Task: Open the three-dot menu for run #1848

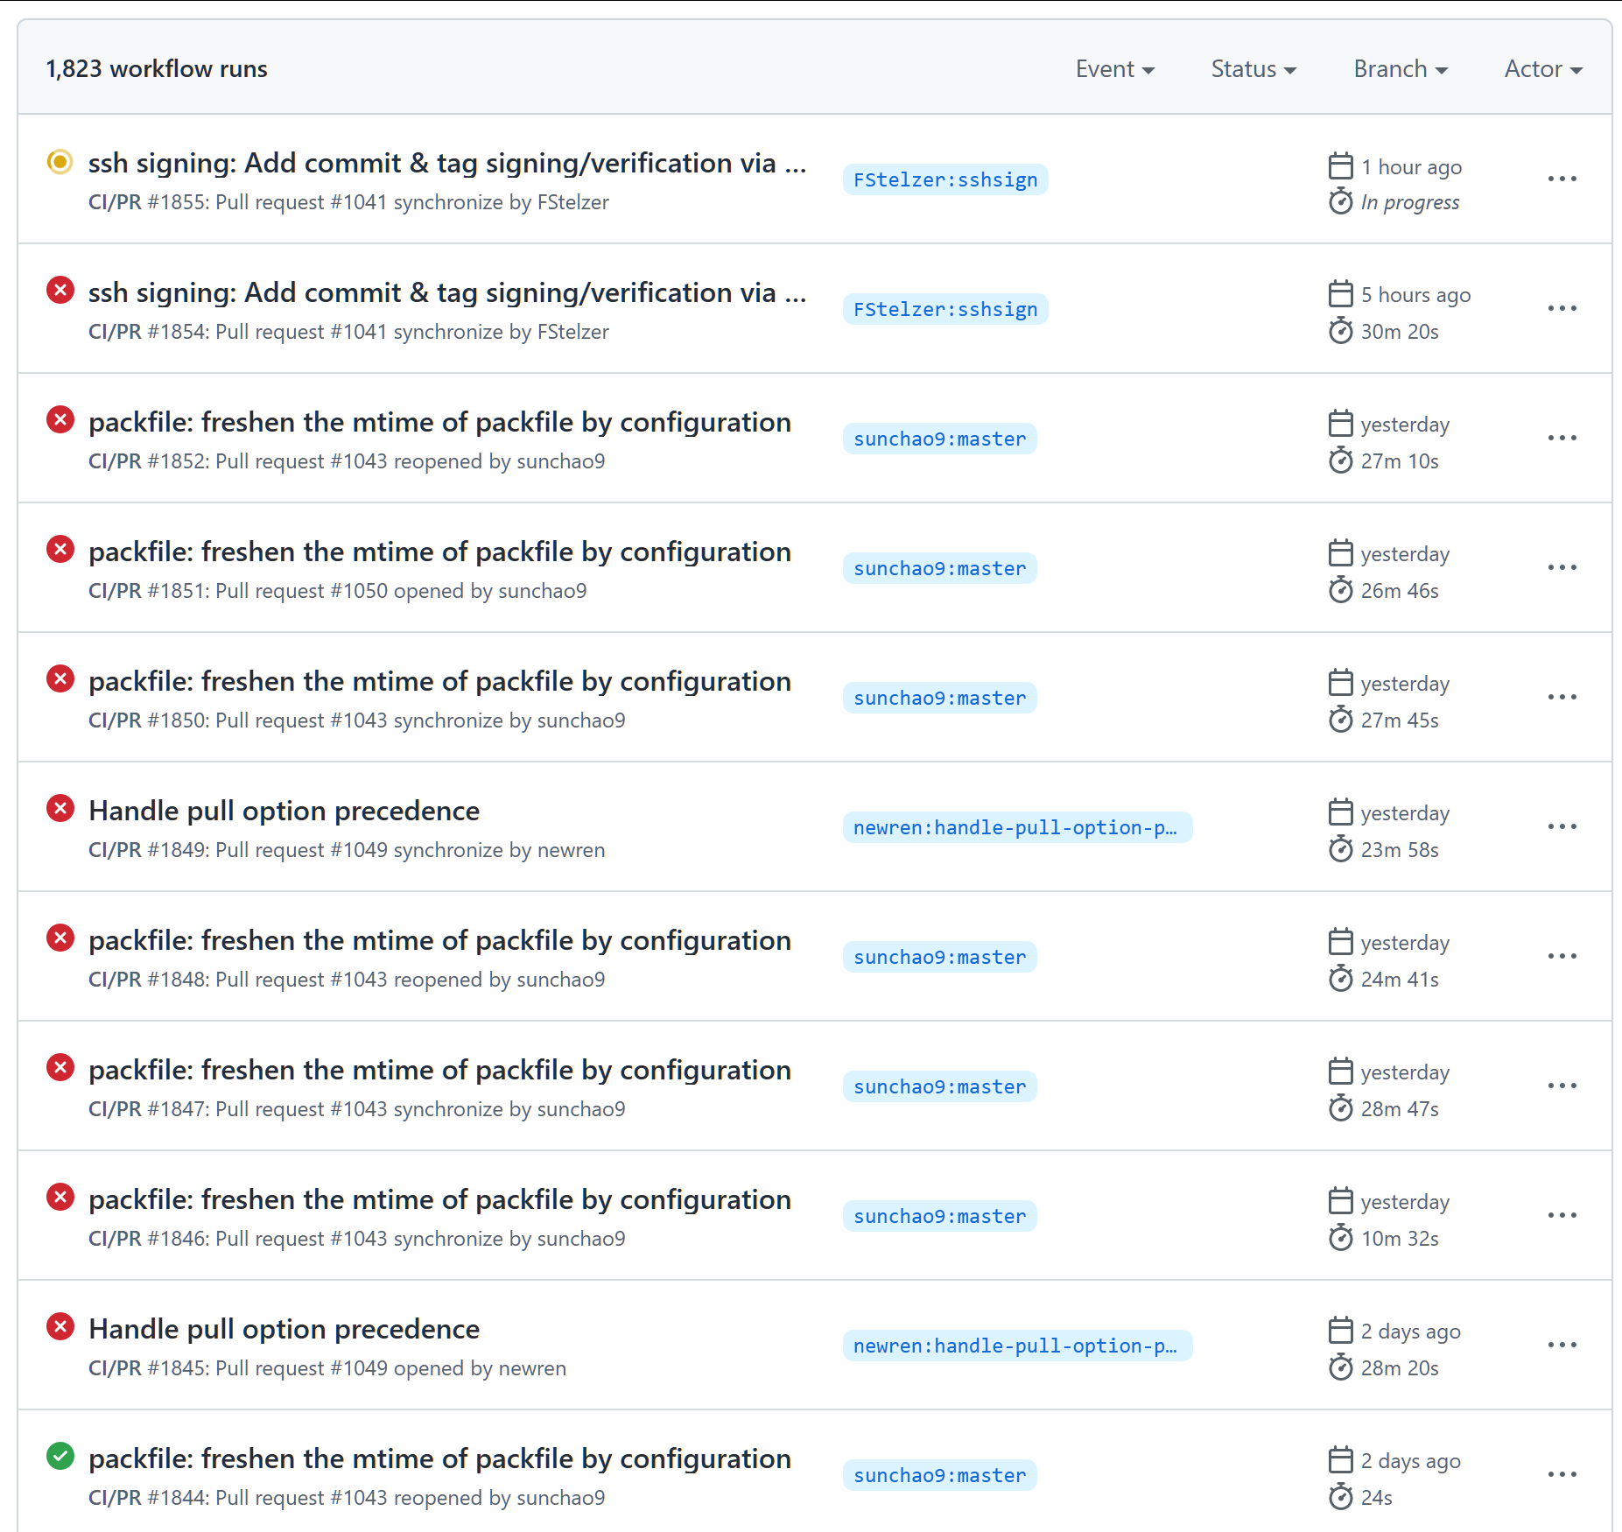Action: [x=1562, y=956]
